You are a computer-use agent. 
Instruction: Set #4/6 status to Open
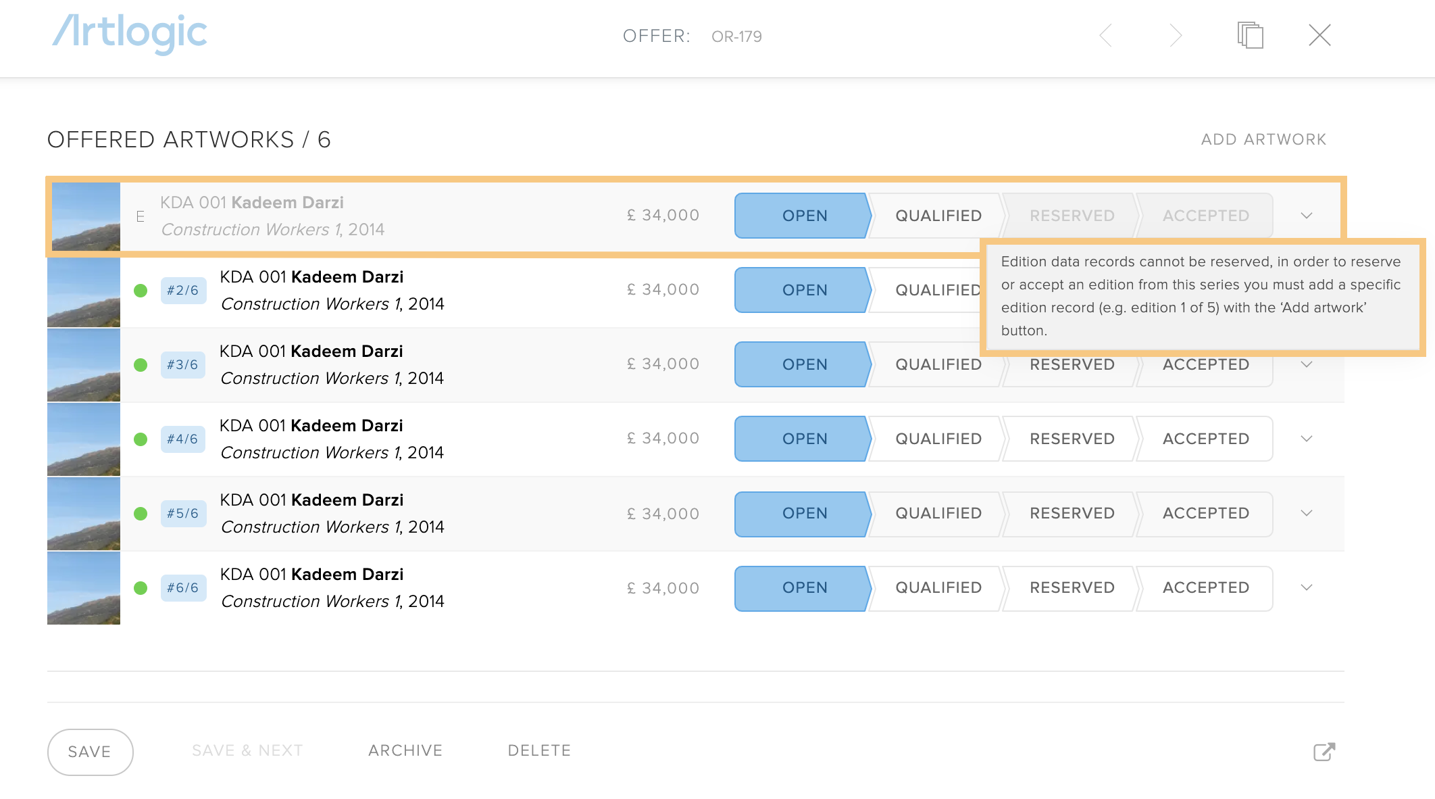click(803, 439)
